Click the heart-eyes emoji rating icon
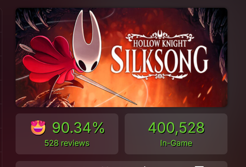The height and width of the screenshot is (167, 246). coord(38,128)
